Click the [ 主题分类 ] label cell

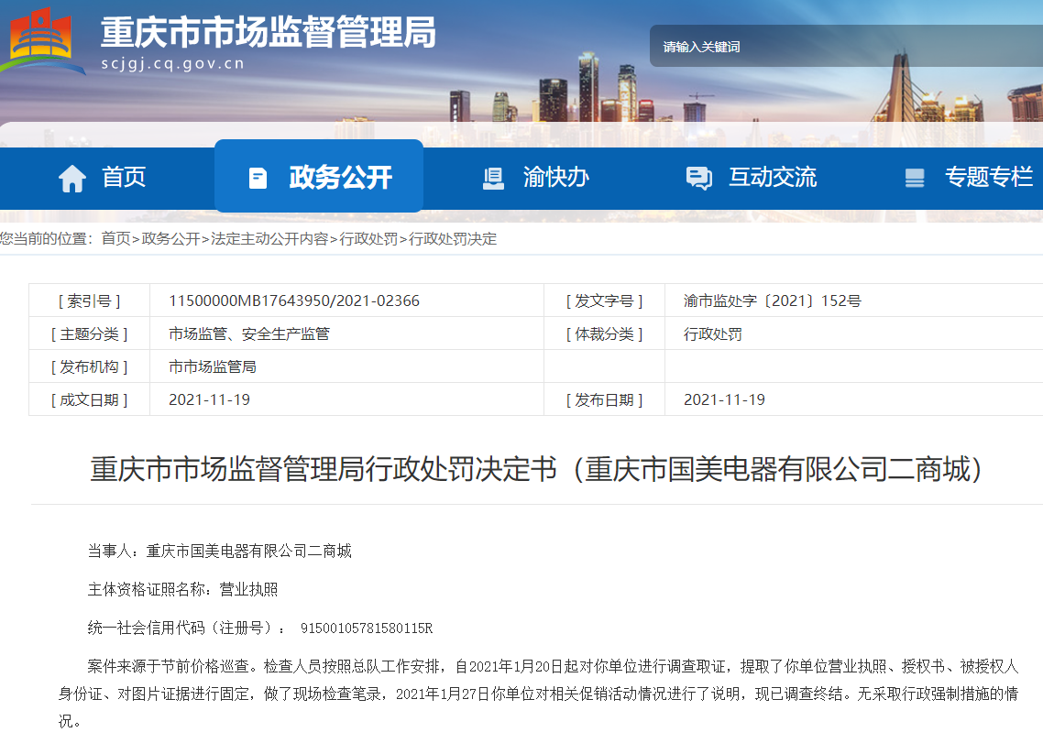[x=89, y=333]
